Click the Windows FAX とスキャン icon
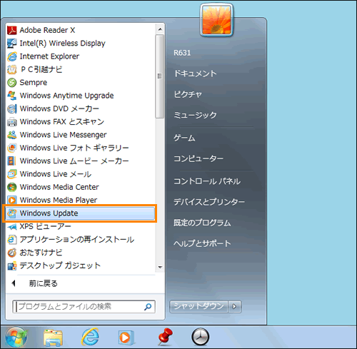Image resolution: width=357 pixels, height=349 pixels. [12, 122]
